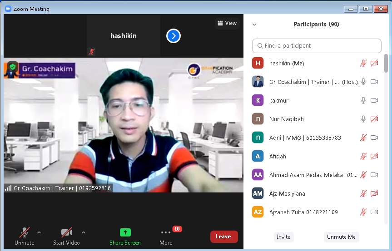Image resolution: width=392 pixels, height=251 pixels.
Task: Click Adni MMG camera icon
Action: tap(374, 138)
